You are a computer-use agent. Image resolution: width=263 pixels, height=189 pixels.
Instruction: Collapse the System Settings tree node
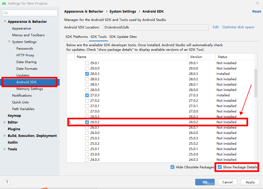point(9,42)
